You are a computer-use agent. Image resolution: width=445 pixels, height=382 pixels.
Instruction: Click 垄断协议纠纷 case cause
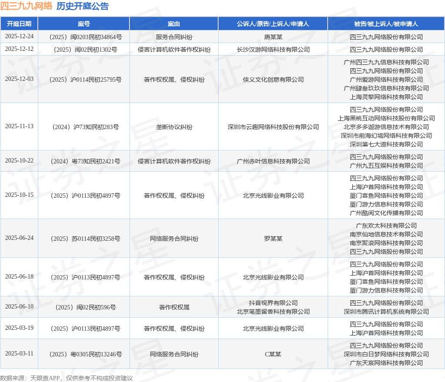174,127
